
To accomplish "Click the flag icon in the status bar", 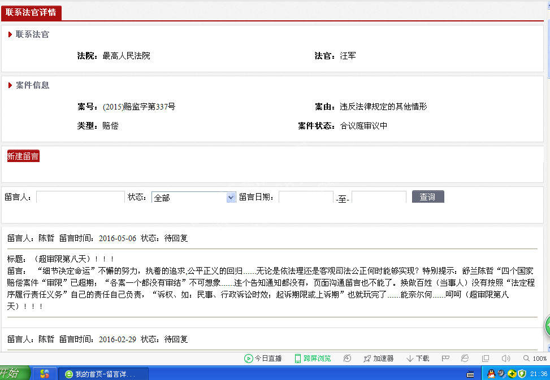I will click(445, 359).
